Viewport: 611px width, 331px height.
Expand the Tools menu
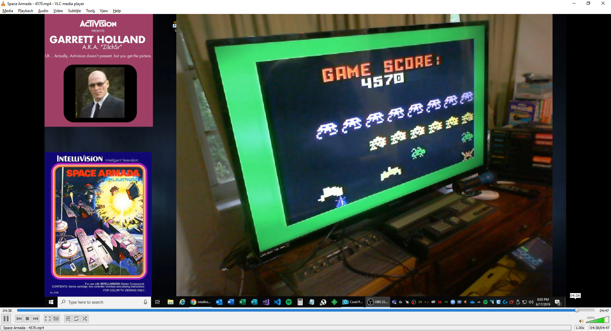click(x=90, y=11)
